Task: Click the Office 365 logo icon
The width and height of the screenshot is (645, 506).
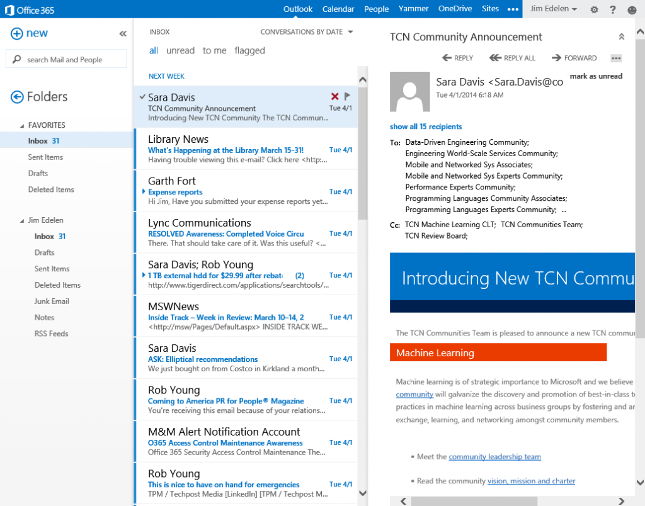Action: [x=10, y=9]
